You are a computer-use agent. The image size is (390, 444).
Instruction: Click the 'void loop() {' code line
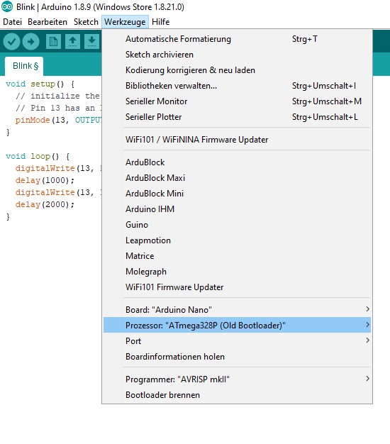[38, 156]
